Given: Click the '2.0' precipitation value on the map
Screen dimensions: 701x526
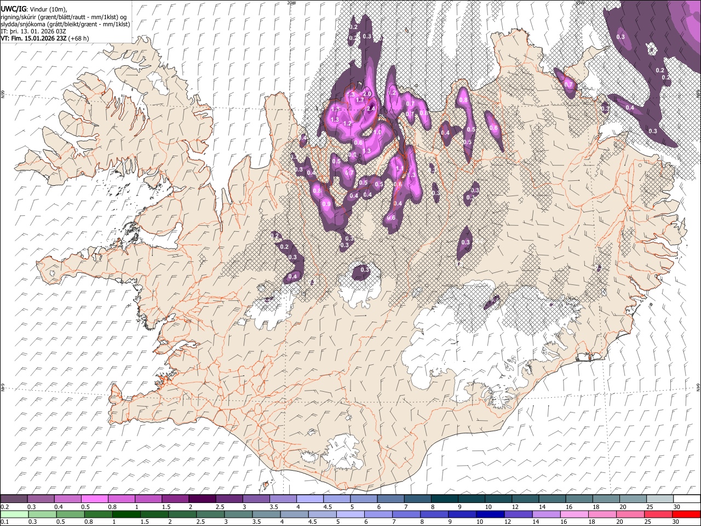Looking at the screenshot, I should (367, 94).
